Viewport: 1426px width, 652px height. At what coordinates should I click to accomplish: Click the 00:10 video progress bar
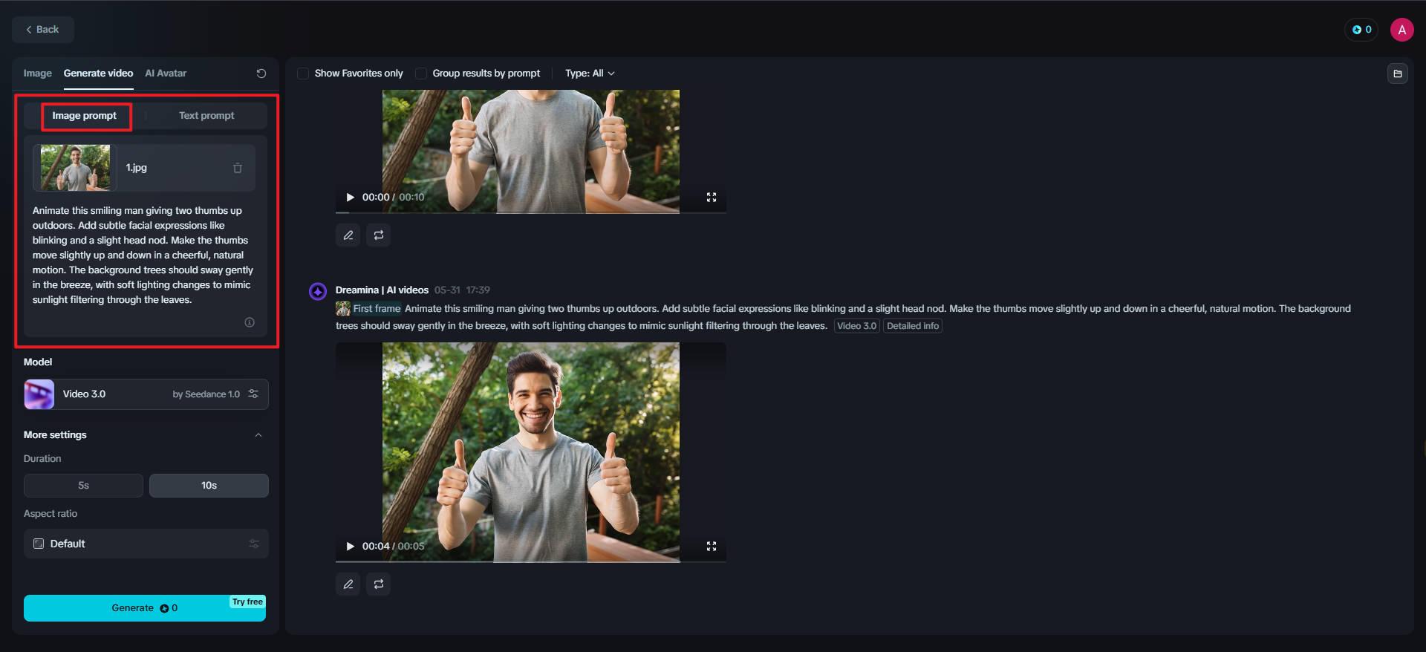531,213
